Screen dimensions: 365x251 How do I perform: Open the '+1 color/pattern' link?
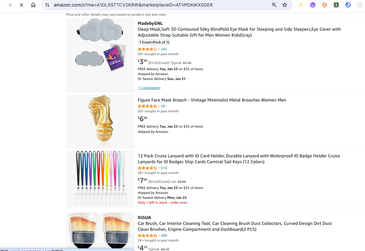(x=149, y=88)
